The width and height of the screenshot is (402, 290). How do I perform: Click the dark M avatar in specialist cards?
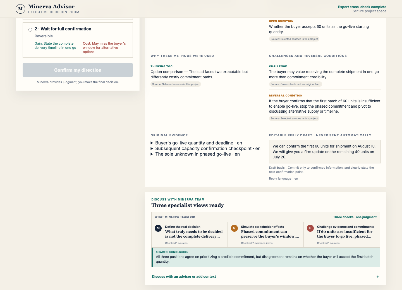[x=158, y=228]
